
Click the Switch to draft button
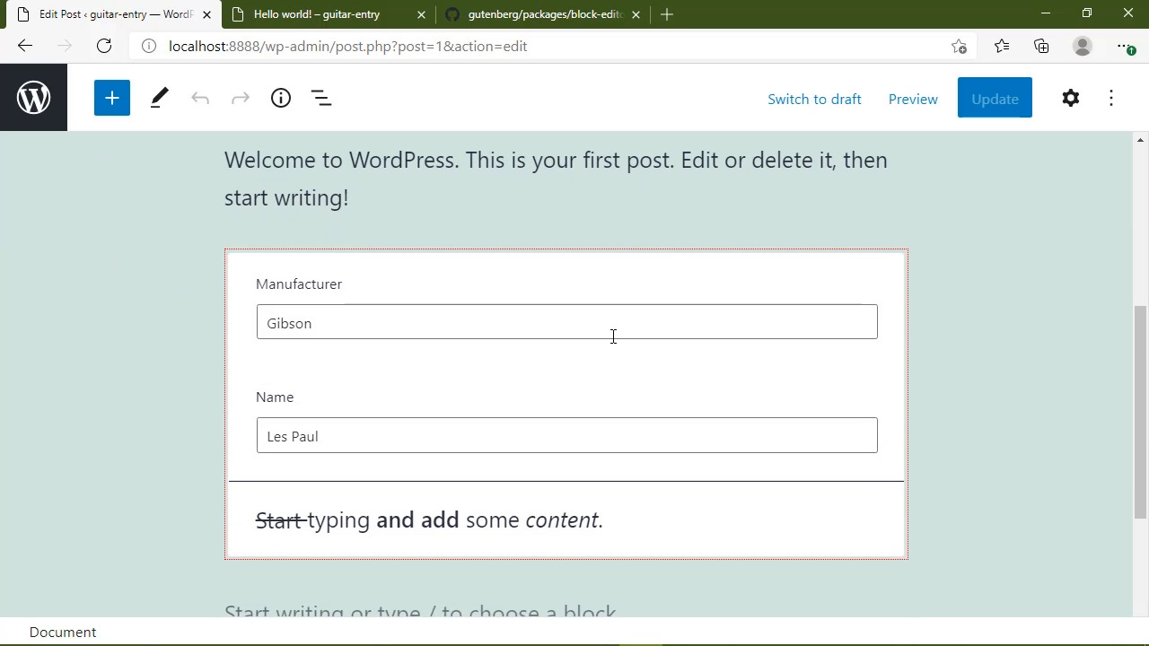click(814, 99)
